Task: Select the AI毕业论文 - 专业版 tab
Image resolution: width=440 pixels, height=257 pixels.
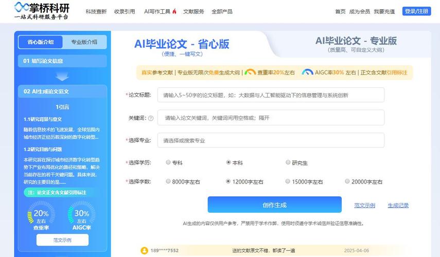Action: point(356,44)
